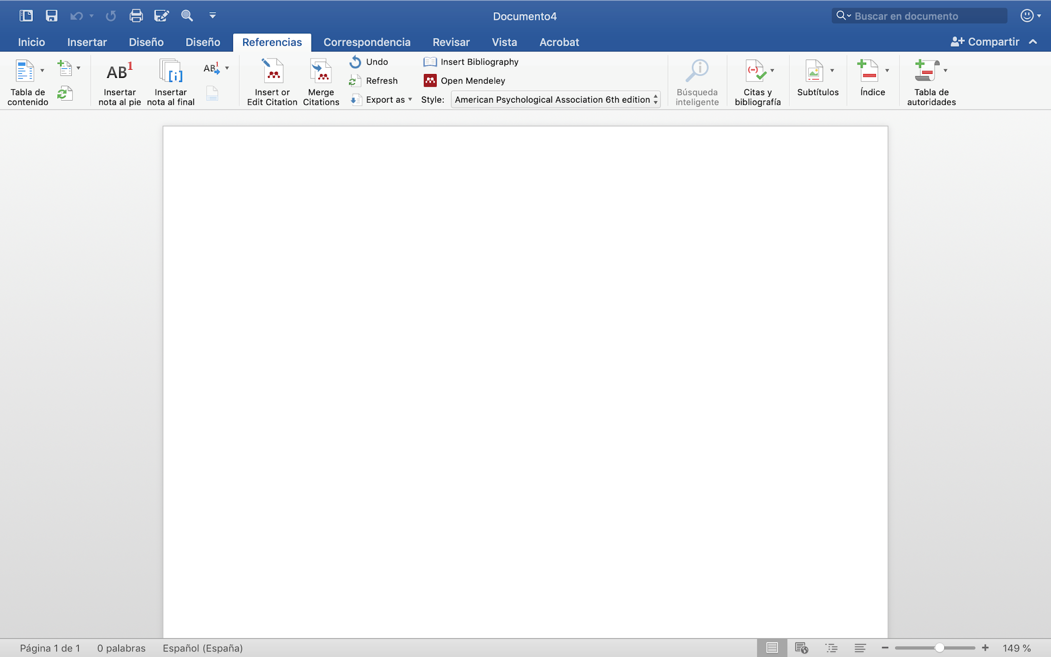Click Insert Bibliography button
Screen dimensions: 1051x657
(471, 62)
